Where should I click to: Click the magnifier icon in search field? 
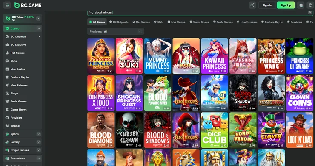pyautogui.click(x=91, y=12)
